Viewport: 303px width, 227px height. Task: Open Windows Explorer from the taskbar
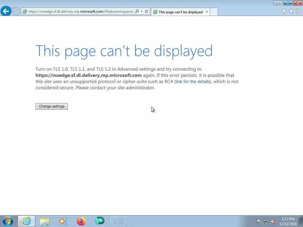(x=45, y=221)
